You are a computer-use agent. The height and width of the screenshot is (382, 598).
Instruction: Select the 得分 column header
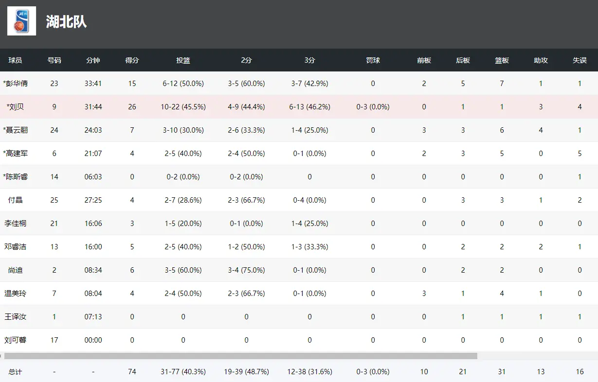point(132,60)
